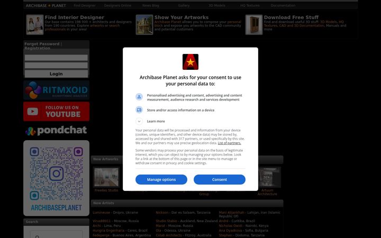Open artist Ana Dyadkova link

(x=230, y=231)
